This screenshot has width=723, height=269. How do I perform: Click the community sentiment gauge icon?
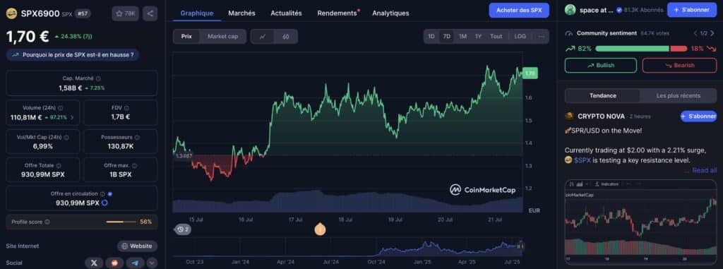tap(568, 34)
